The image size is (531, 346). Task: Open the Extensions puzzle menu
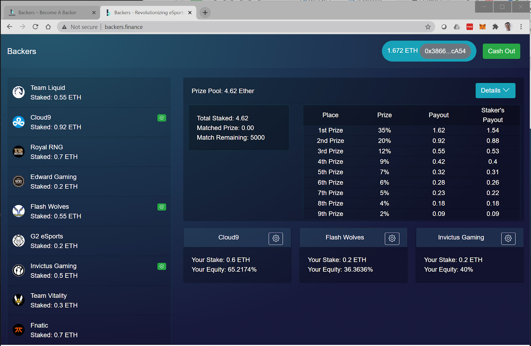(x=495, y=27)
